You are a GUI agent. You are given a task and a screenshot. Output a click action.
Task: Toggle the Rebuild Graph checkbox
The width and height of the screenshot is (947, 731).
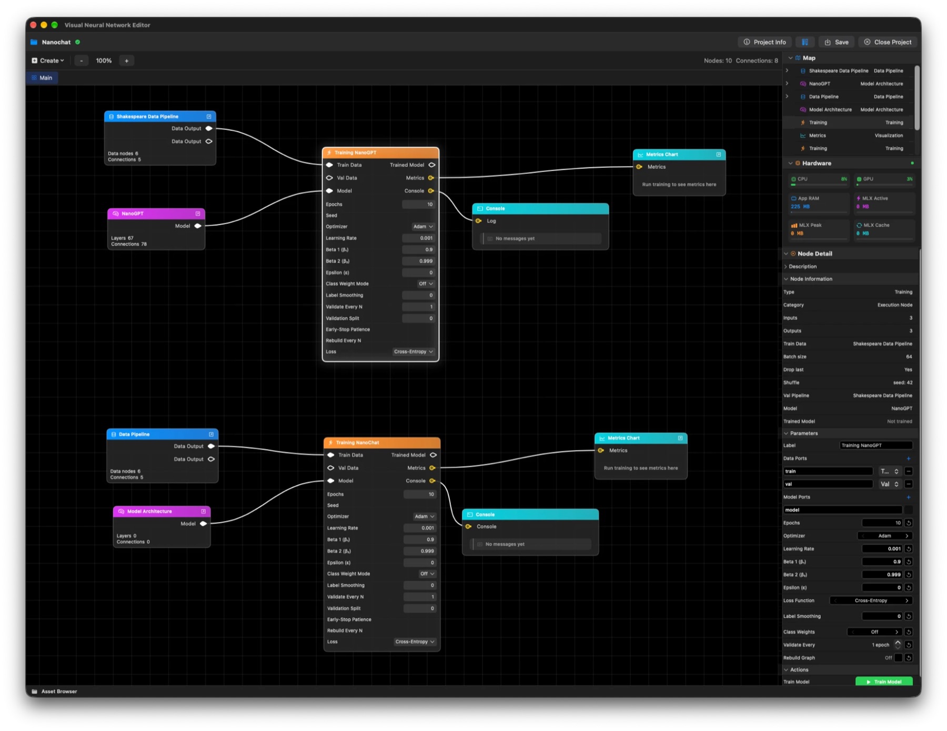pos(899,658)
